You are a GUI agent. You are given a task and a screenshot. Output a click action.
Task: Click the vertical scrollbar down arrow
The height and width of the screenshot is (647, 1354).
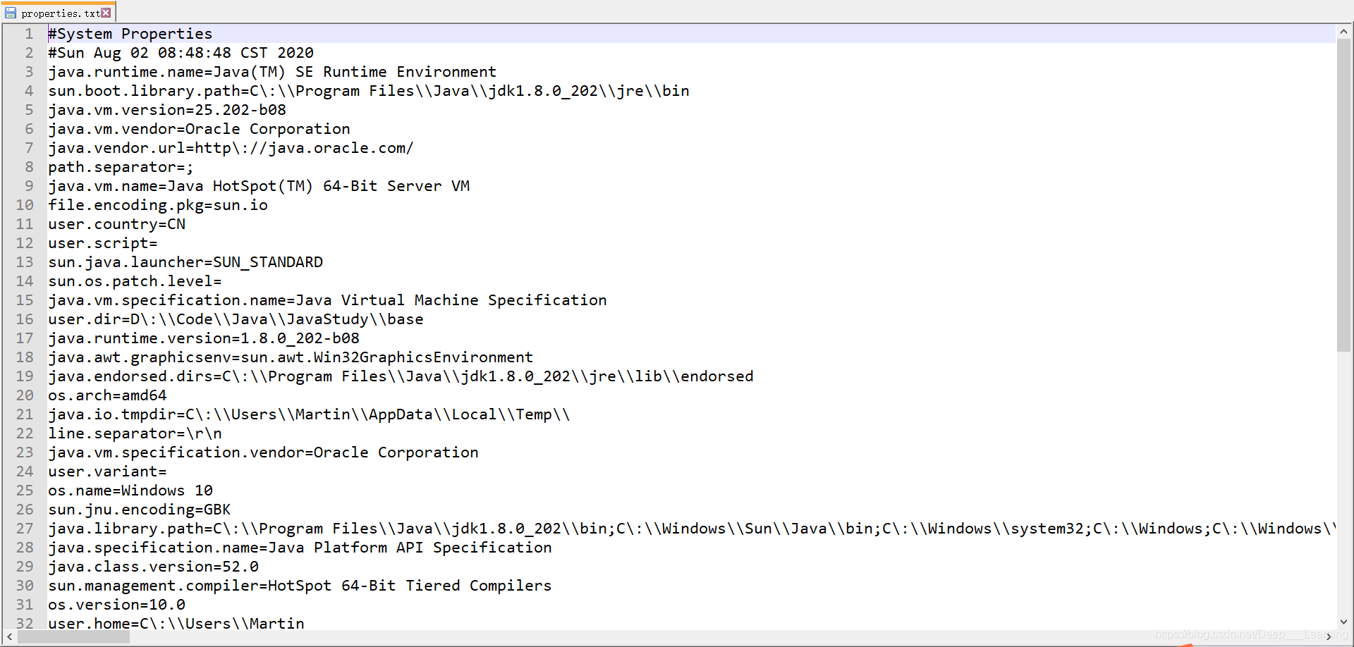(x=1343, y=622)
